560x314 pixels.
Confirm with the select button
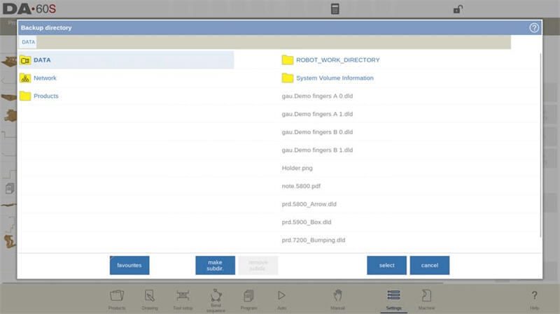(x=386, y=266)
